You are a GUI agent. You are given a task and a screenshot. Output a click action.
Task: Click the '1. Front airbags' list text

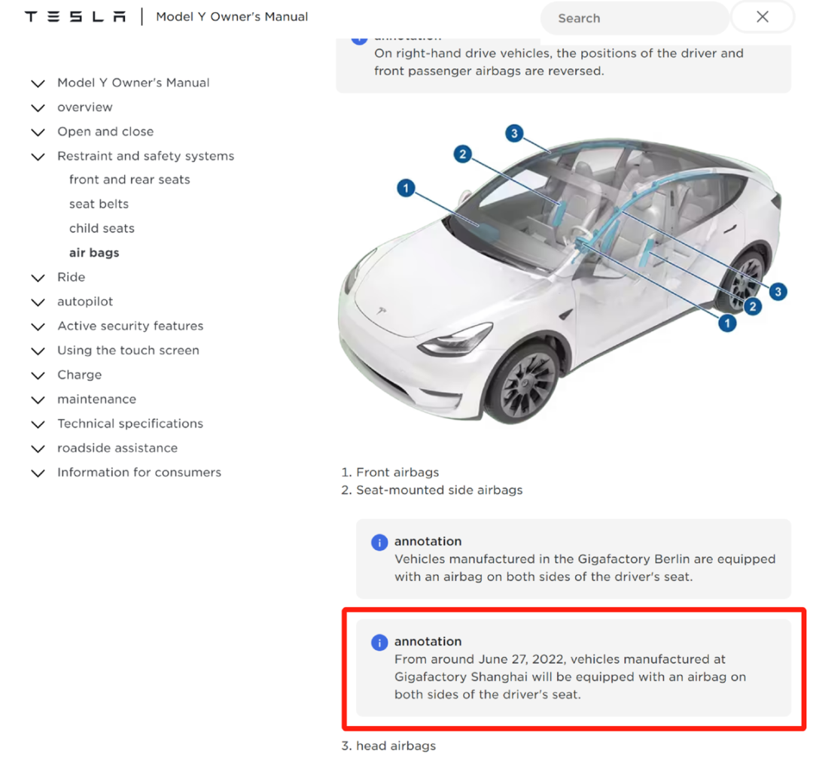coord(390,473)
